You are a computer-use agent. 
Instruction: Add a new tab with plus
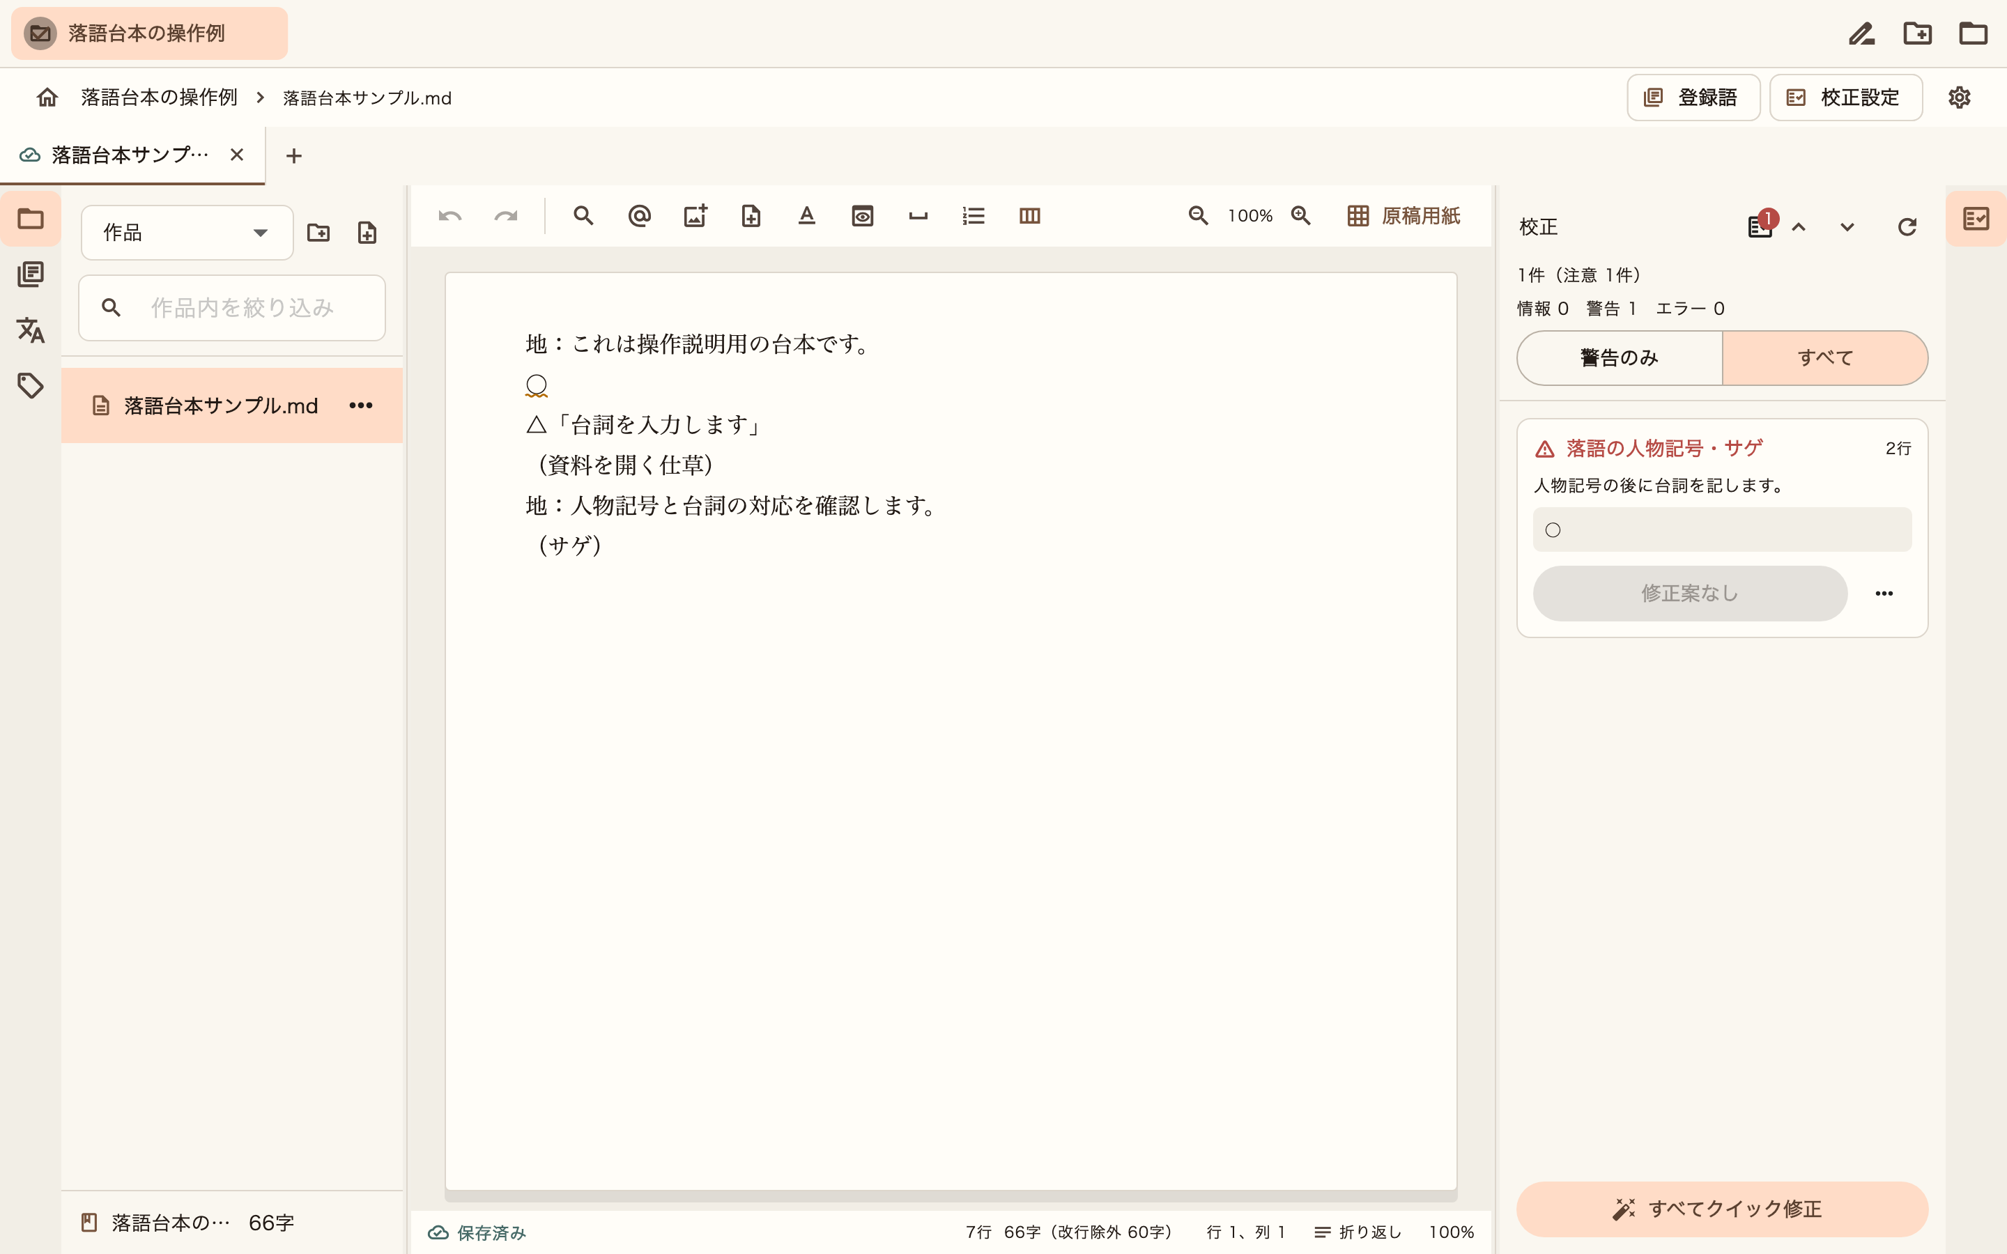[293, 156]
